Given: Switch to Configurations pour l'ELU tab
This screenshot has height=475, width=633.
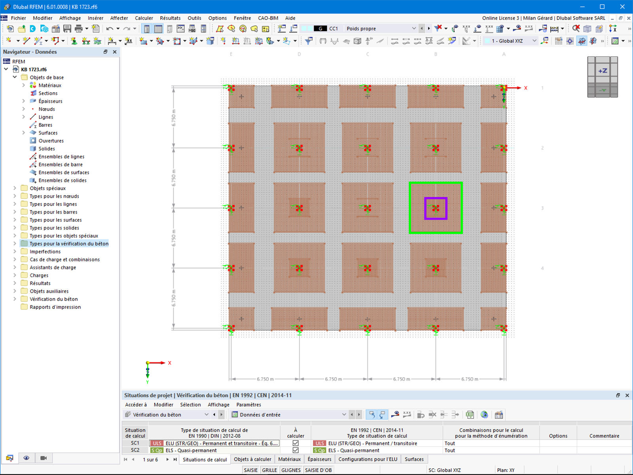Looking at the screenshot, I should click(368, 459).
